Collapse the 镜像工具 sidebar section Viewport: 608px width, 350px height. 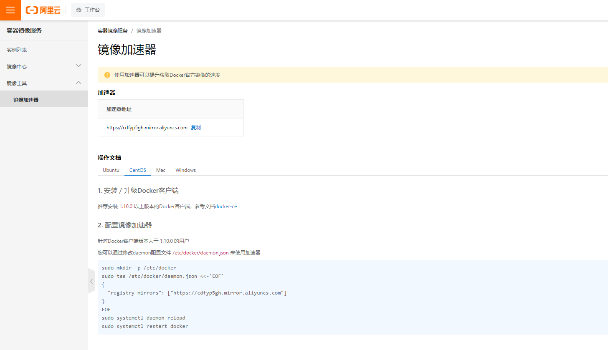click(x=44, y=83)
